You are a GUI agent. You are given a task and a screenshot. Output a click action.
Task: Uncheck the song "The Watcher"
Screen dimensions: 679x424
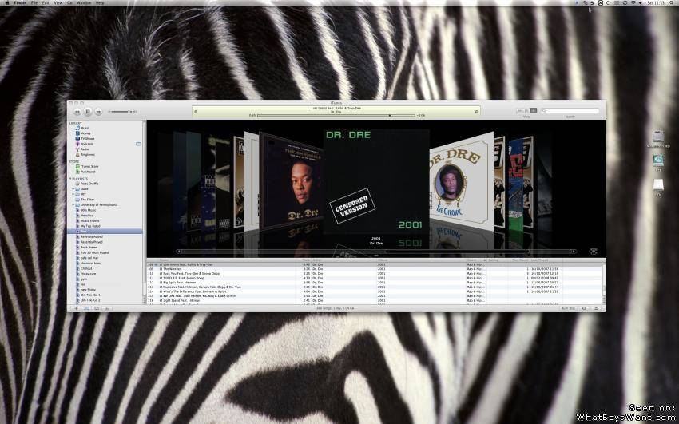161,268
